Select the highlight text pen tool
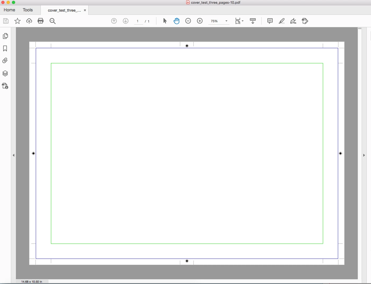The width and height of the screenshot is (371, 284). (x=282, y=21)
